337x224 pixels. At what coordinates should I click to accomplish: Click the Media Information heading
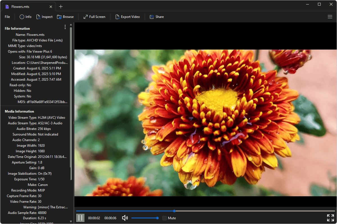(19, 111)
